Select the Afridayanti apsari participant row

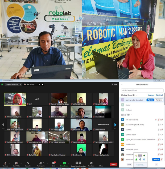click(x=142, y=150)
